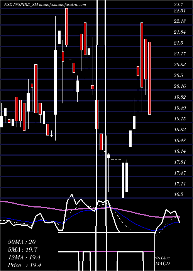Select the white candlestick bottoming at 16.8
The width and height of the screenshot is (193, 271).
click(x=123, y=180)
